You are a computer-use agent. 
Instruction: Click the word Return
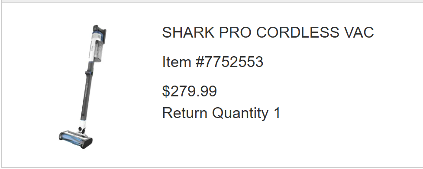(185, 113)
